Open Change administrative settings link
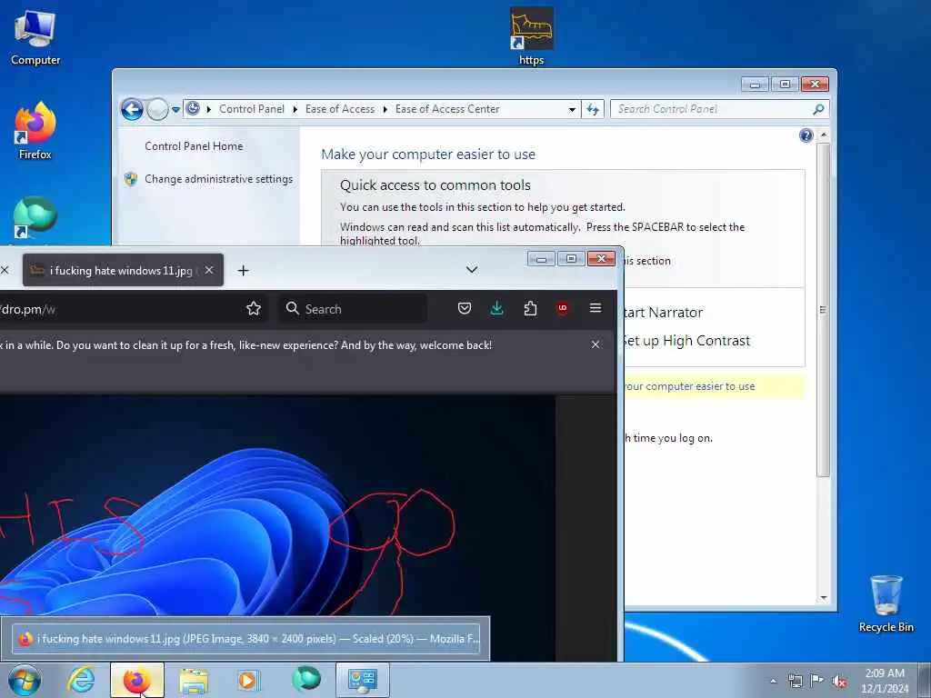931x698 pixels. coord(218,179)
